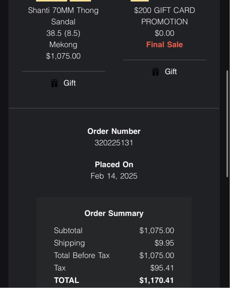Click the vertical page scrollbar
Screen dimensions: 230x288
click(227, 124)
